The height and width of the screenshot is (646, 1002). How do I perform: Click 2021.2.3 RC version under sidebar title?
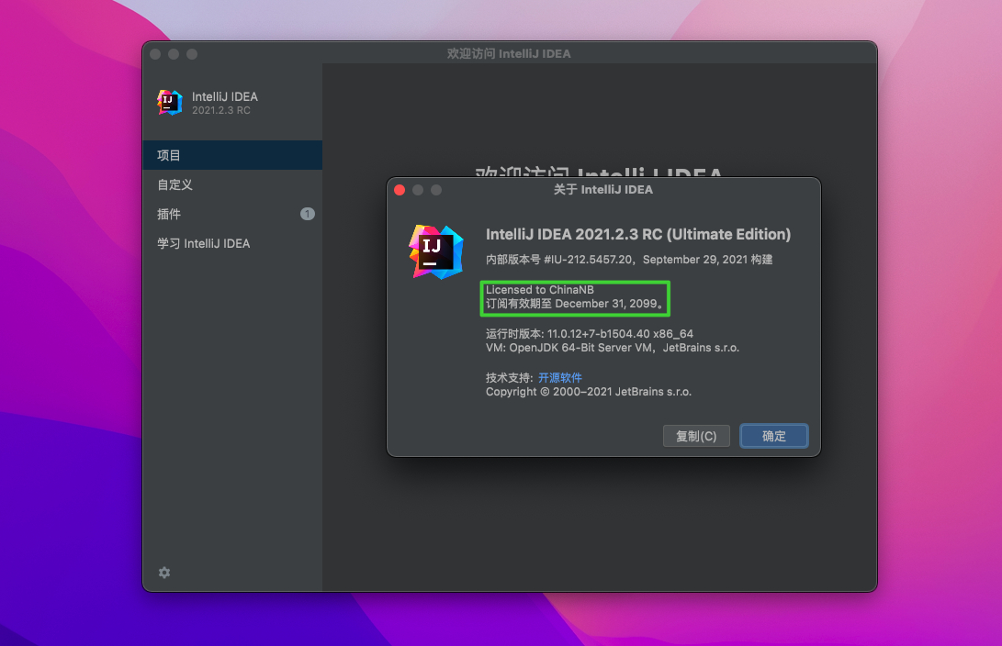[221, 110]
